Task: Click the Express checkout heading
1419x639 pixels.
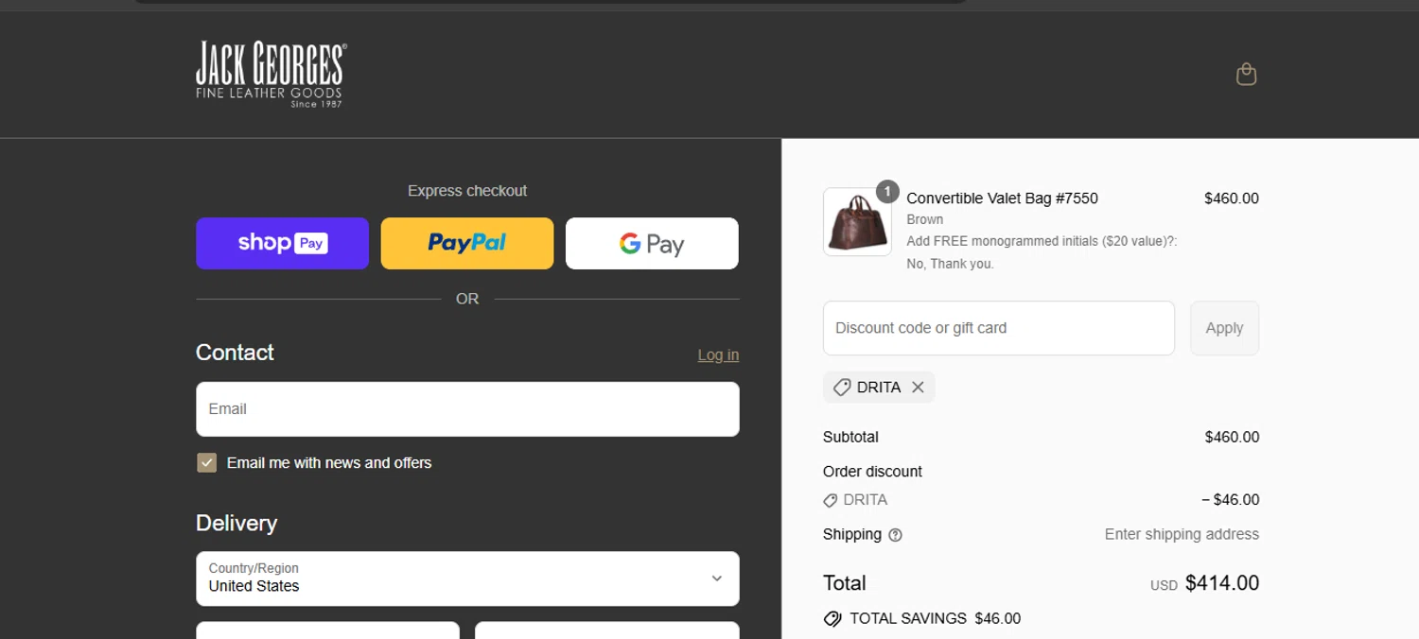Action: click(x=467, y=191)
